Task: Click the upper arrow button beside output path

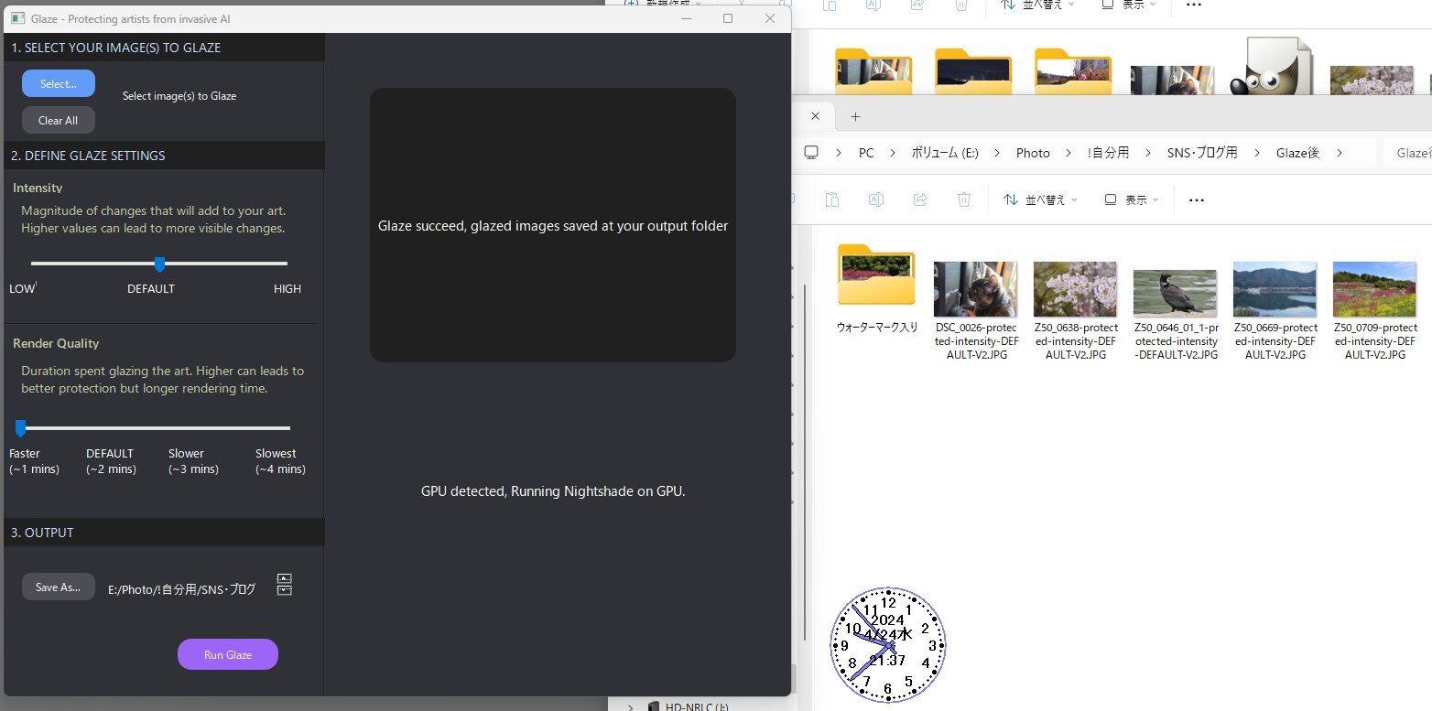Action: [285, 578]
